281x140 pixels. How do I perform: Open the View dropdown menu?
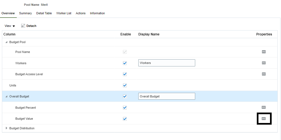[10, 26]
